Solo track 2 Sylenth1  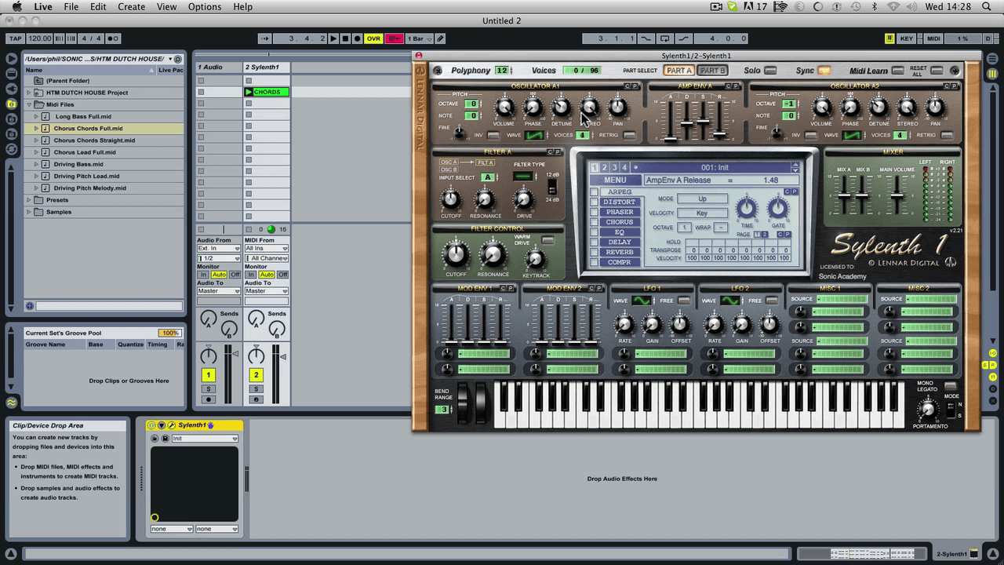tap(256, 389)
